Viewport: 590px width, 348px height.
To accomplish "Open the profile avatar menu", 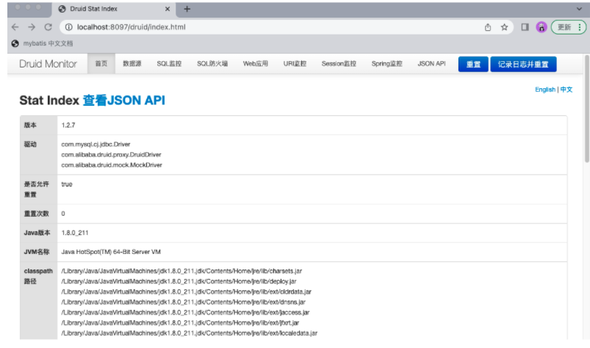I will (x=542, y=27).
